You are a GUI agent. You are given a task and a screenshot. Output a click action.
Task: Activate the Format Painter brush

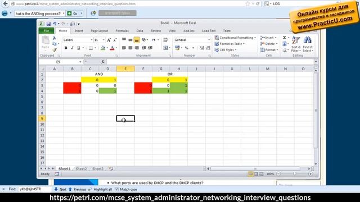[55, 50]
